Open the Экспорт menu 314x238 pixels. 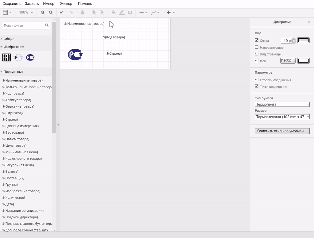click(x=67, y=4)
